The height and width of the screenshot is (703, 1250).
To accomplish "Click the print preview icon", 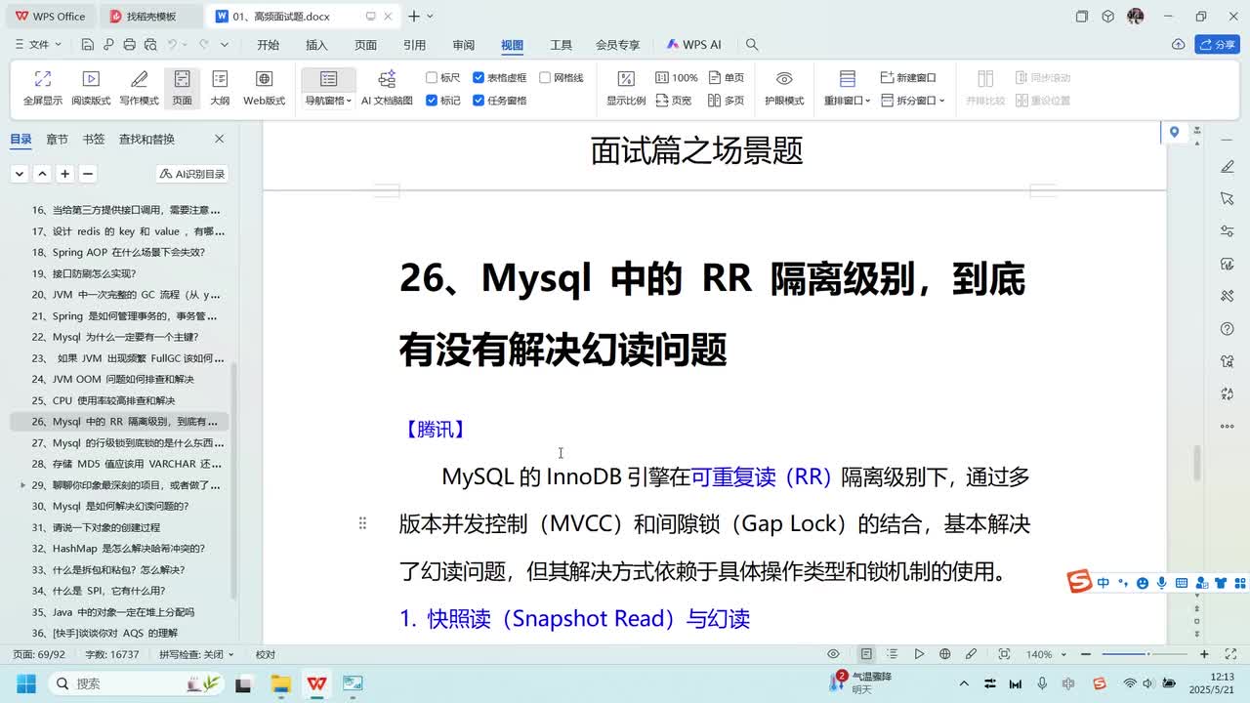I will [149, 45].
